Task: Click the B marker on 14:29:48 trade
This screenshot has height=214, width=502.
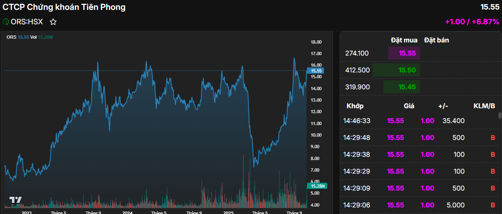Action: click(x=493, y=137)
